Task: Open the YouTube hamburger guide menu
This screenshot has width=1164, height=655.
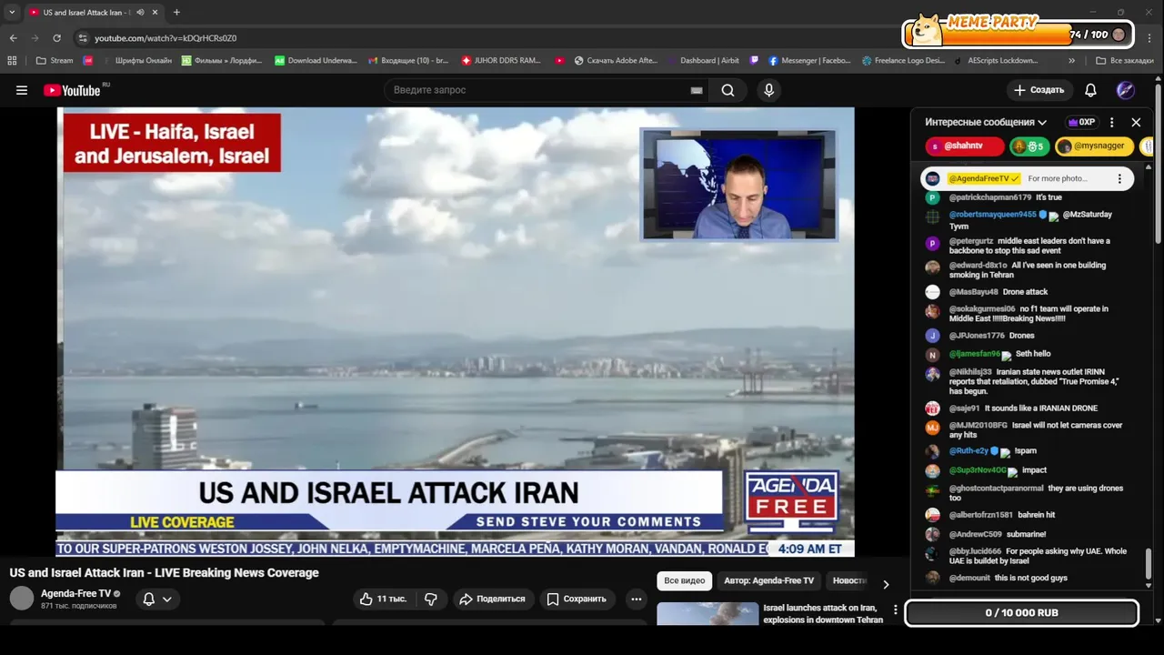Action: click(22, 90)
